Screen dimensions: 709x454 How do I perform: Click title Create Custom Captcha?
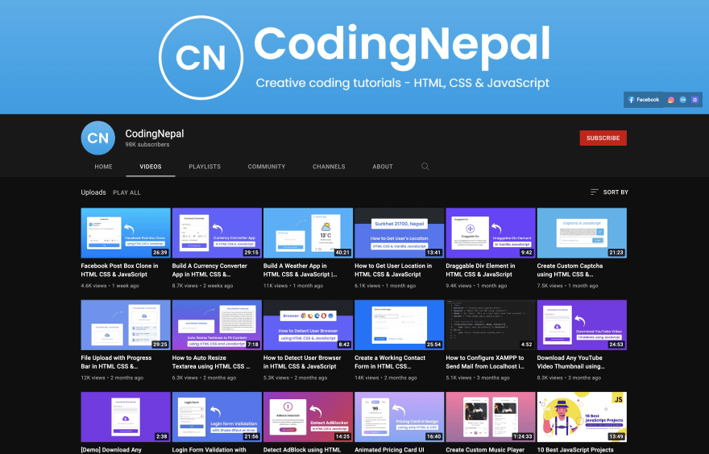click(x=570, y=270)
